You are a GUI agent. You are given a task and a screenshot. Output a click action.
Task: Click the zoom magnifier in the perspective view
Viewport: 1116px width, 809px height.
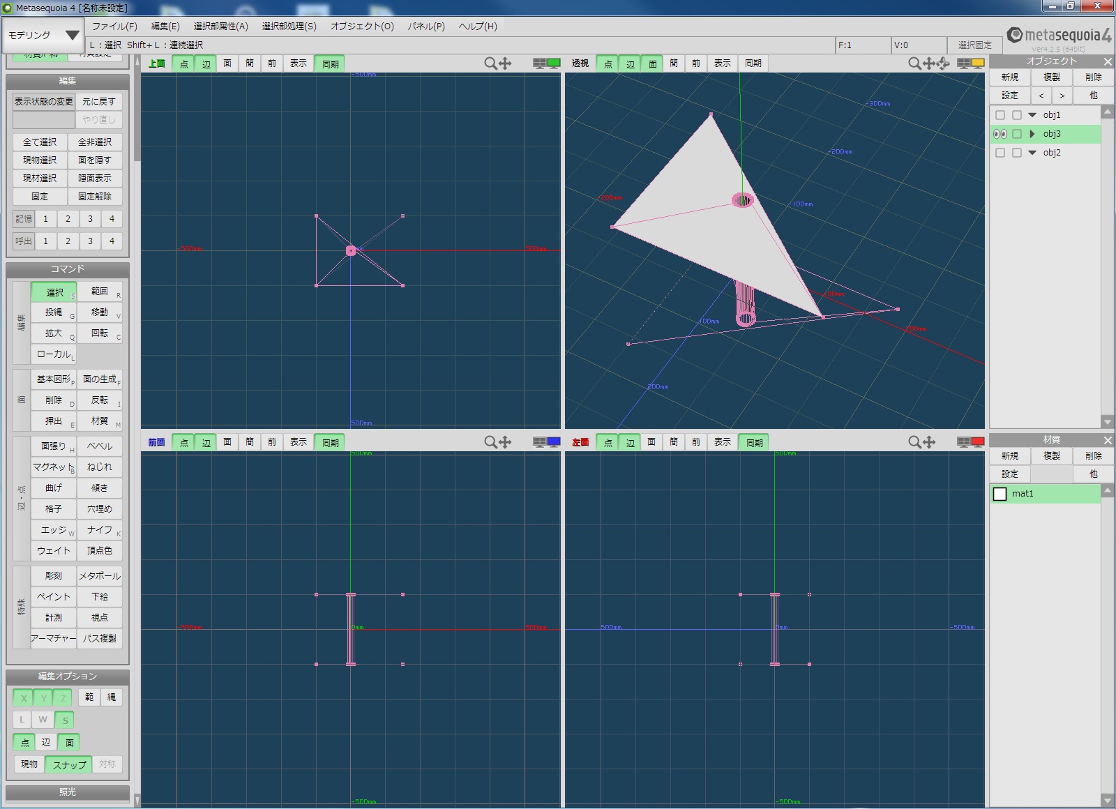[914, 63]
